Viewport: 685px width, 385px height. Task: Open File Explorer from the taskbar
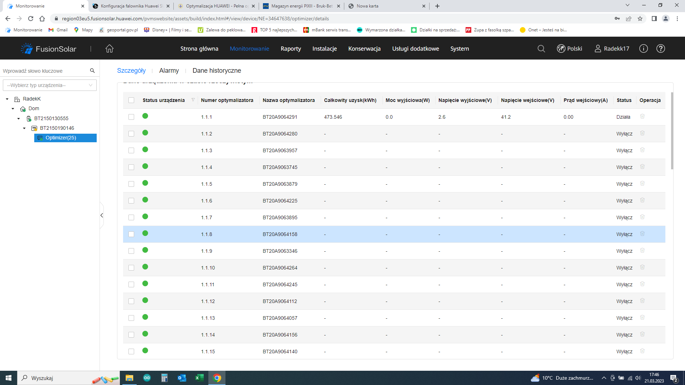pyautogui.click(x=129, y=378)
